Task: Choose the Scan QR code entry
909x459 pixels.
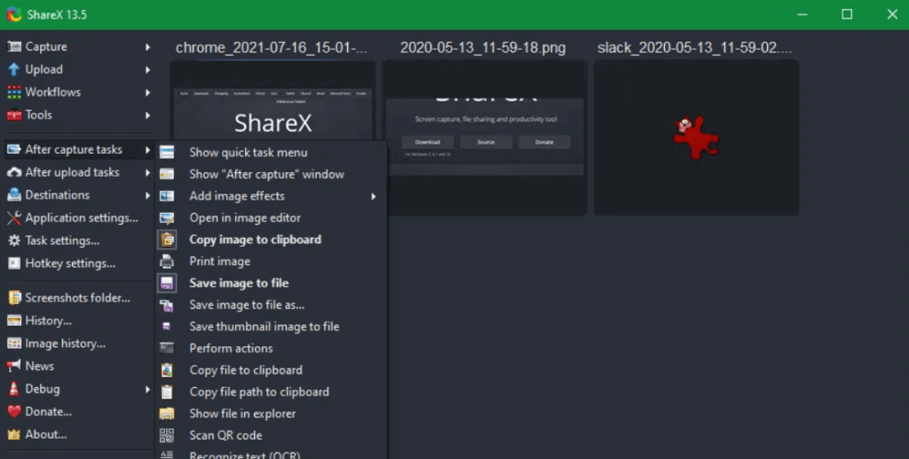Action: coord(272,435)
